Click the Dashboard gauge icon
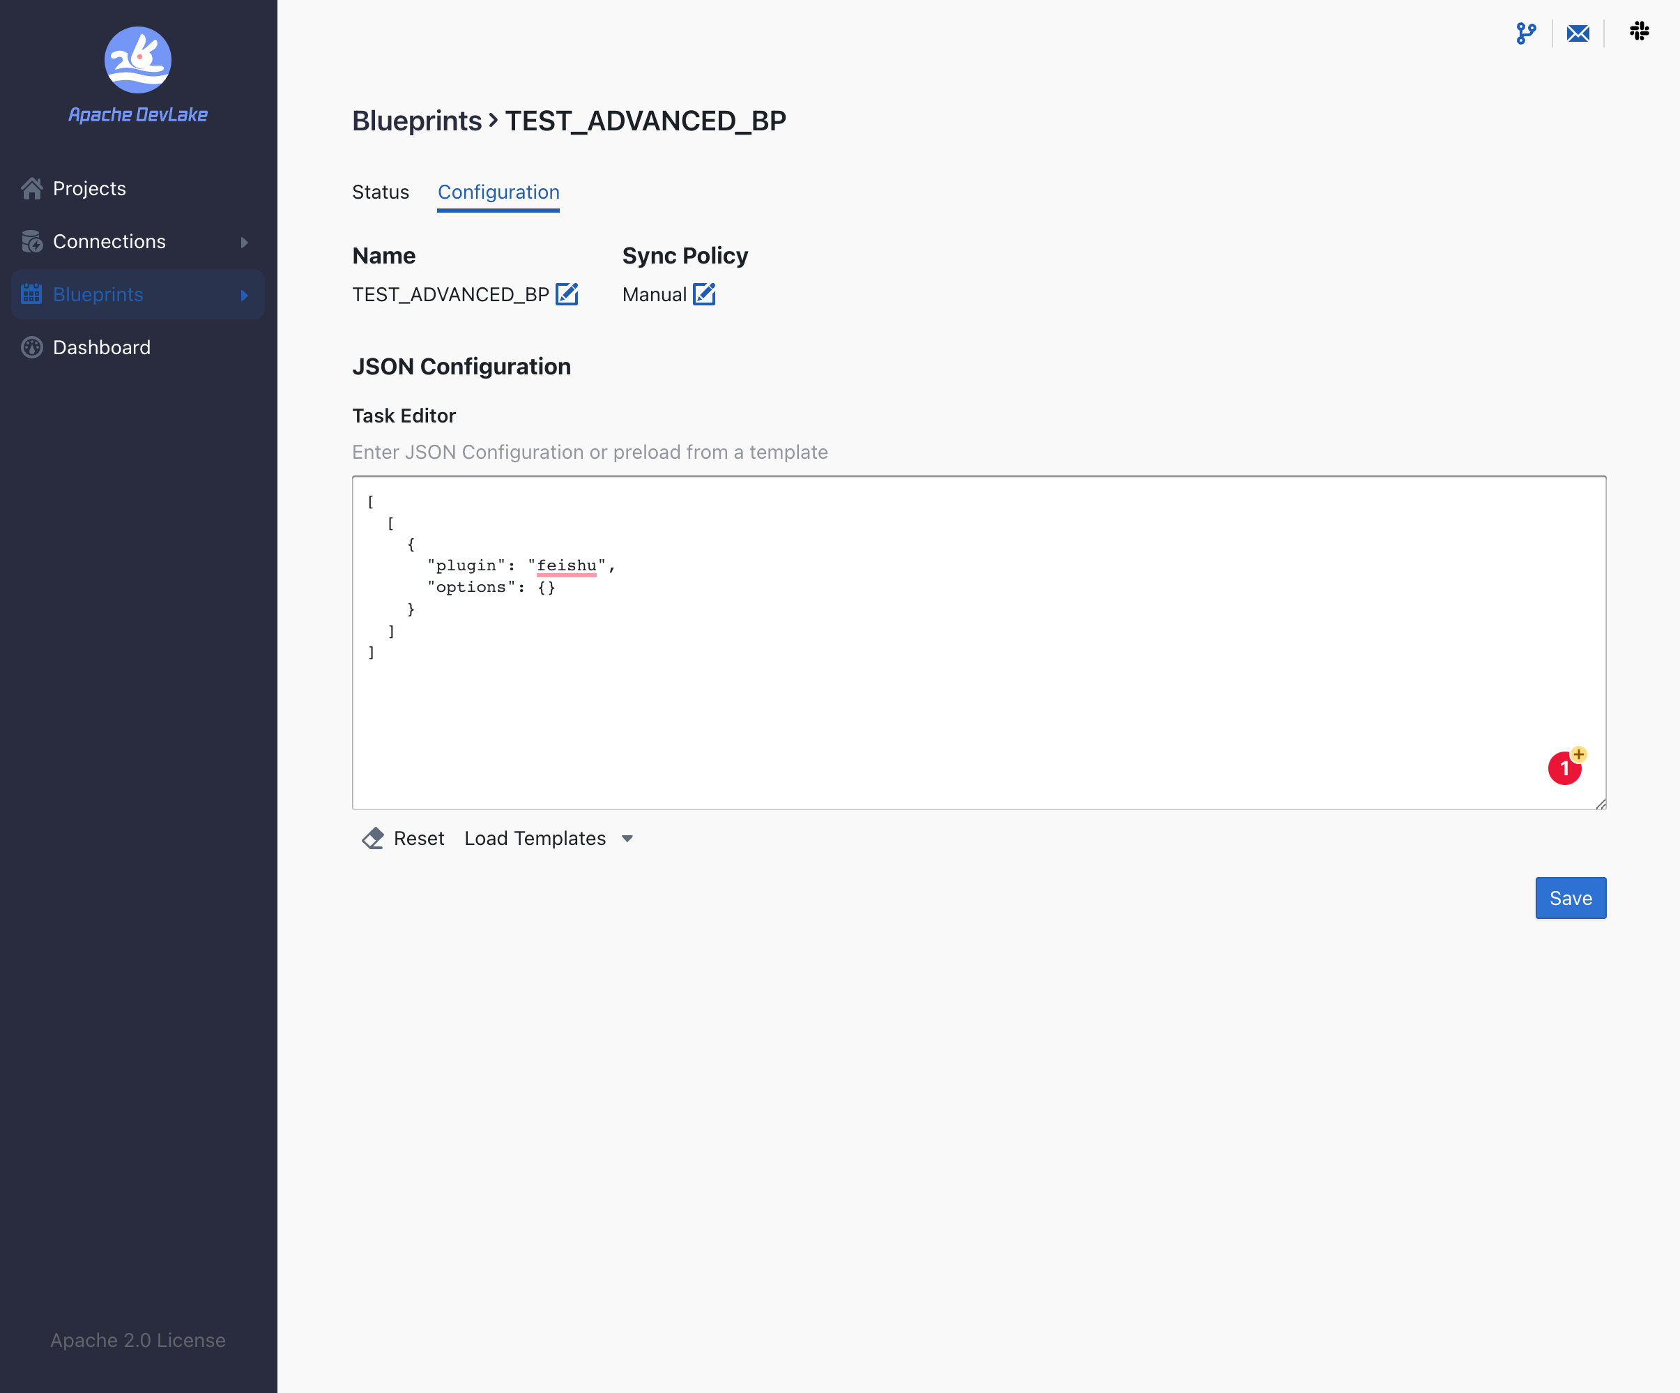This screenshot has width=1680, height=1393. (32, 347)
